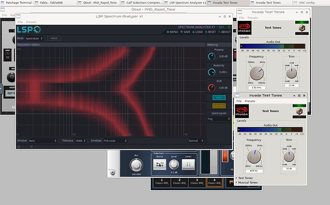Click the Reactivity knob in Metering
Viewport: 330px width, 205px height.
pyautogui.click(x=211, y=72)
